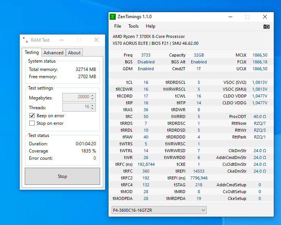Image resolution: width=281 pixels, height=225 pixels.
Task: Open the File menu in ZenTimings
Action: tap(118, 26)
